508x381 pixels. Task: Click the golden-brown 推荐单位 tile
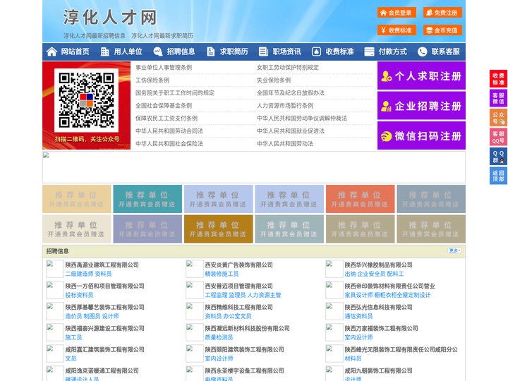point(218,229)
